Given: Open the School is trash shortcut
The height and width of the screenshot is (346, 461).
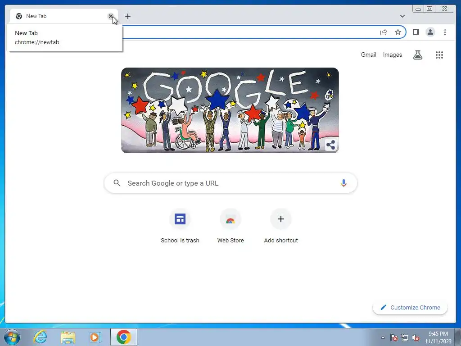Looking at the screenshot, I should [x=180, y=227].
